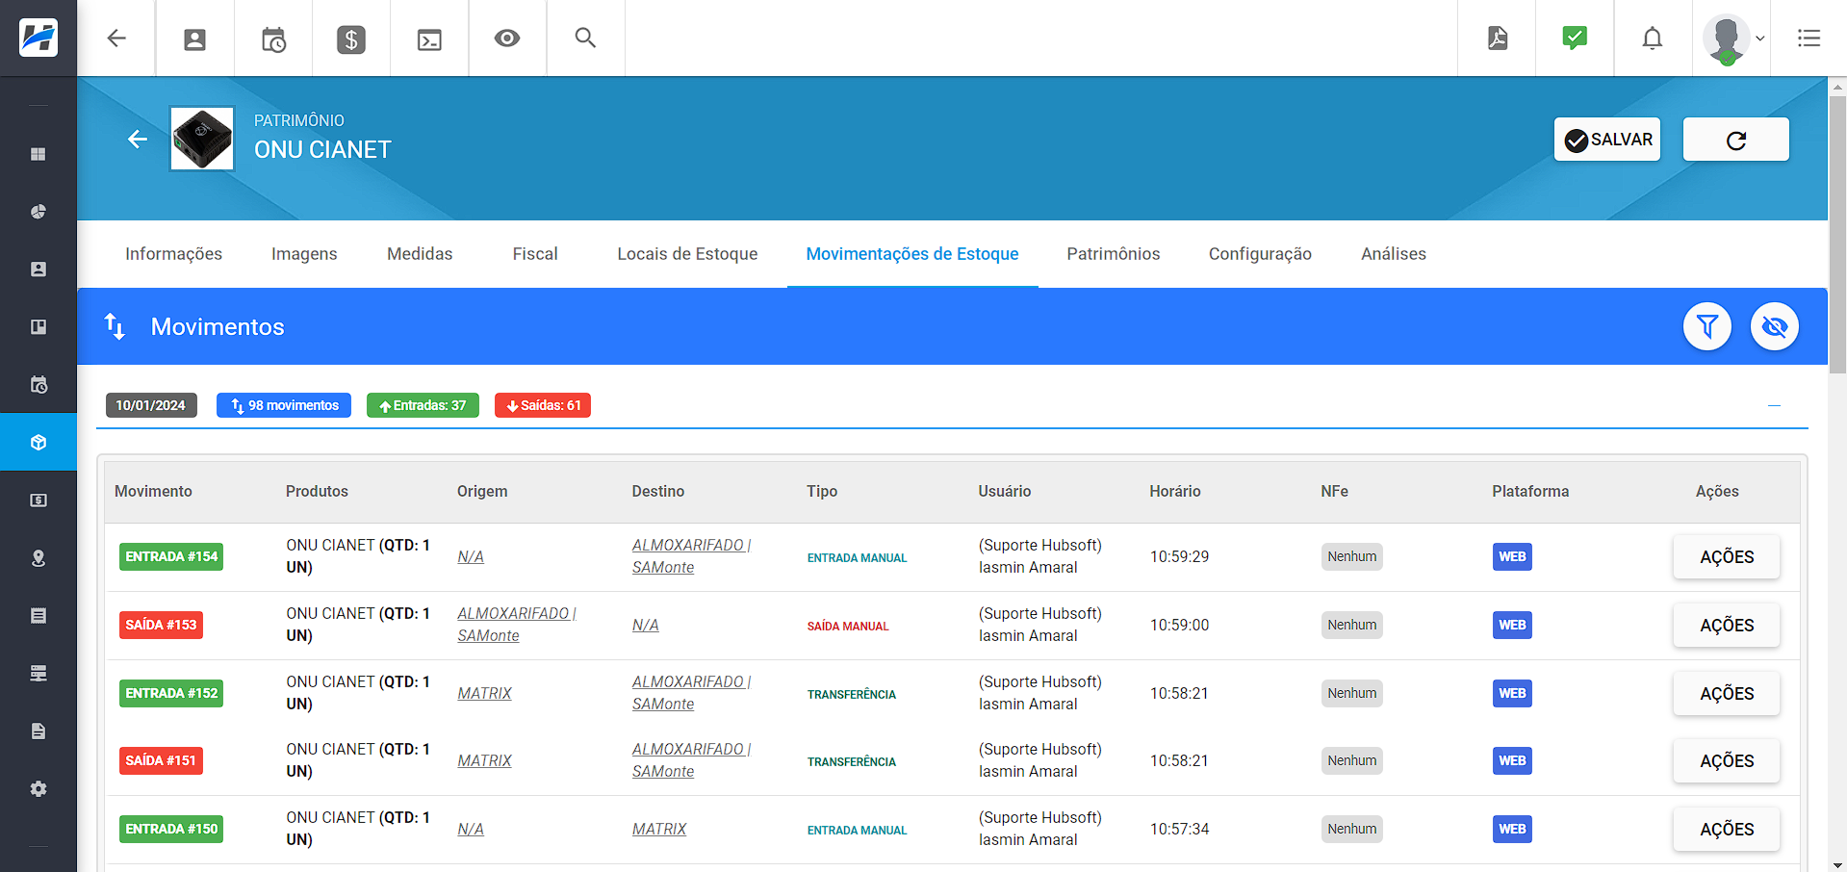Open the dashboard grid sidebar icon
Viewport: 1847px width, 872px height.
pos(38,154)
